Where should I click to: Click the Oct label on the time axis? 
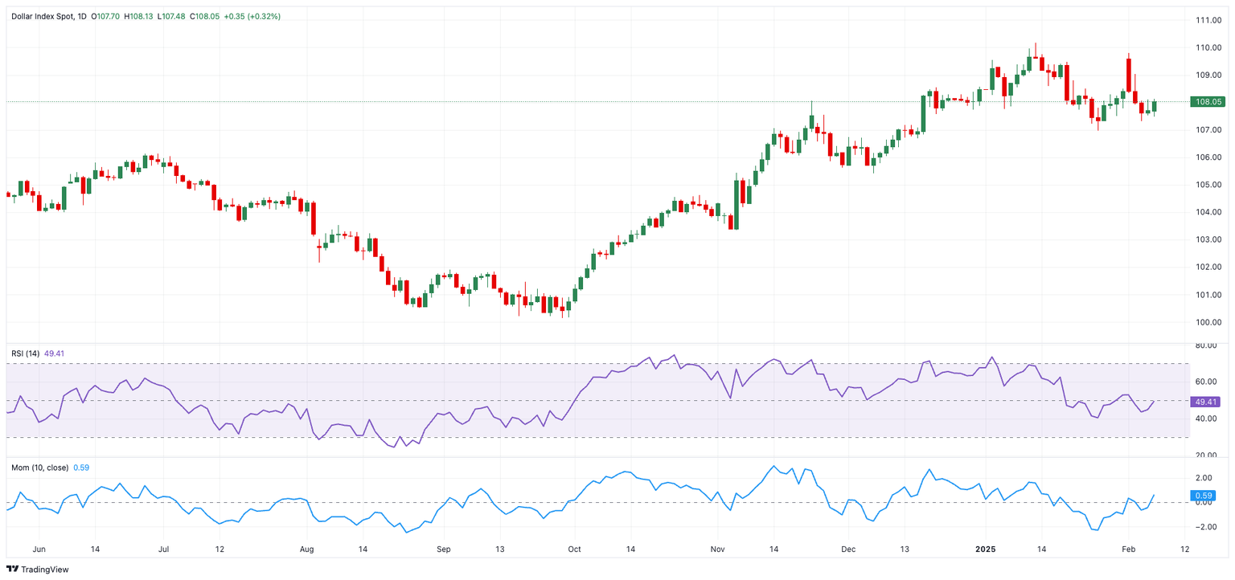click(x=573, y=549)
